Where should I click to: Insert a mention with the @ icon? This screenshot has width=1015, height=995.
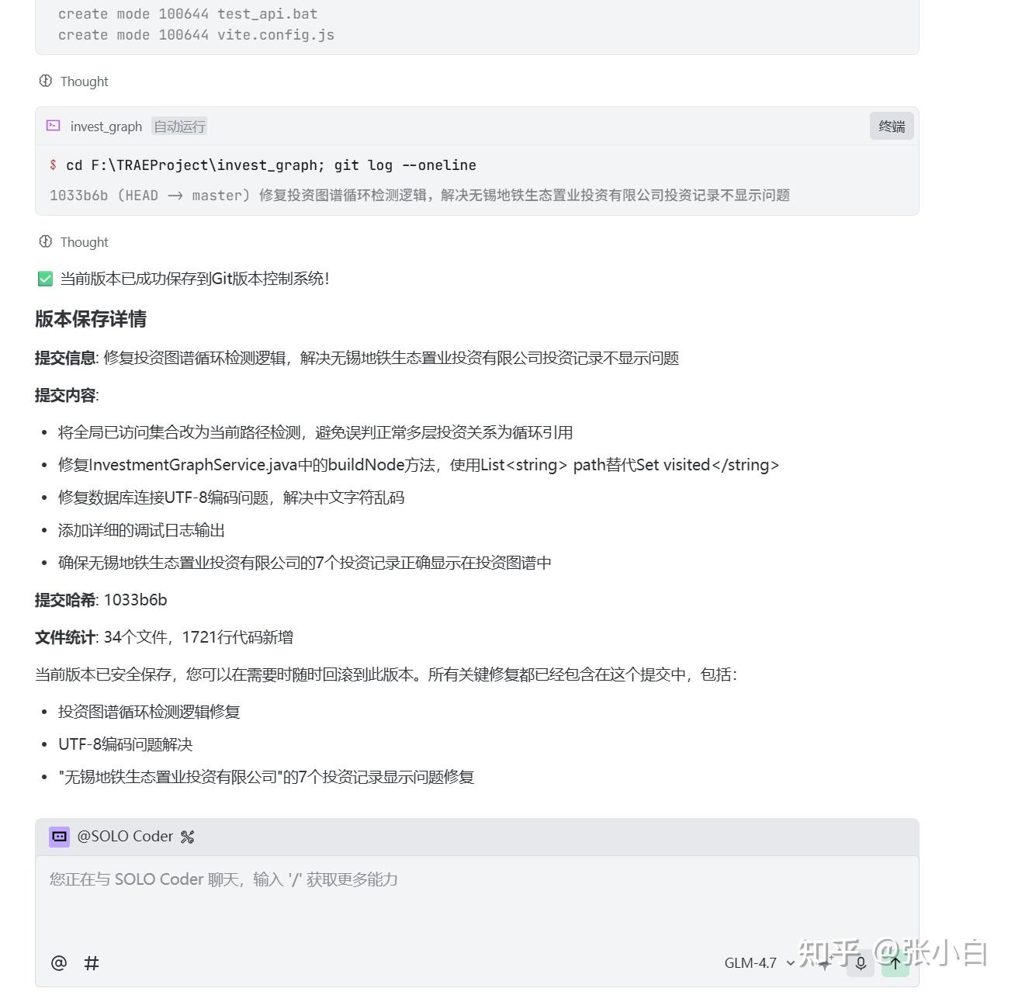pos(59,963)
